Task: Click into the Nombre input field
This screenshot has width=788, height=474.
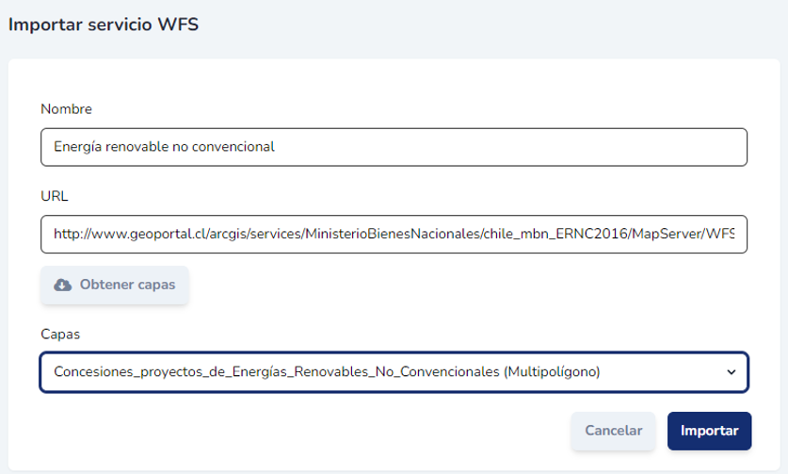Action: (394, 147)
